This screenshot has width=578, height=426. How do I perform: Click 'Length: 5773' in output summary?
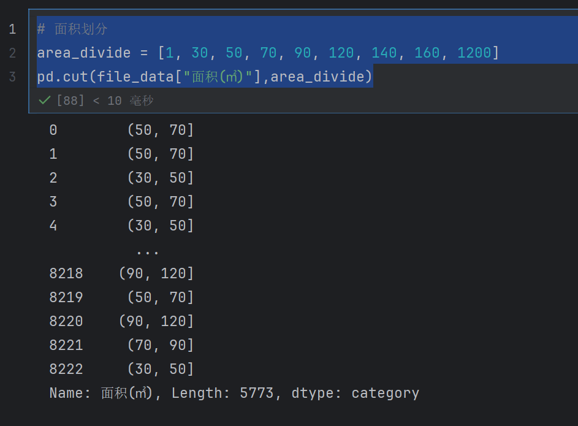(222, 393)
